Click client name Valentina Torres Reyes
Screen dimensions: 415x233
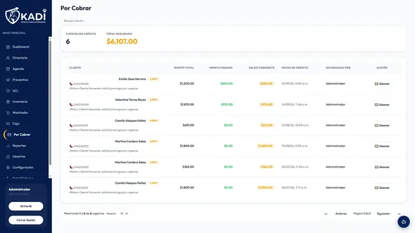[130, 100]
